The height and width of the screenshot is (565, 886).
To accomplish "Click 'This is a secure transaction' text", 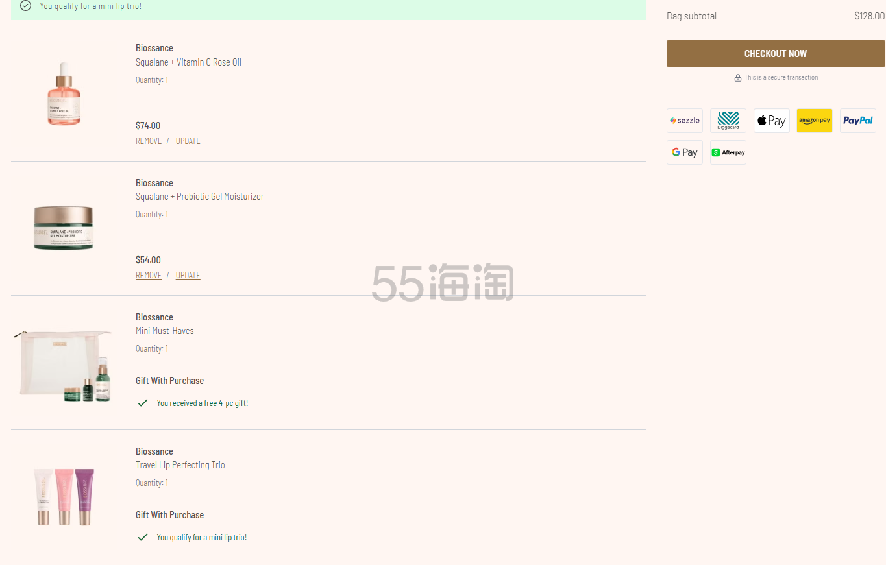I will click(x=781, y=77).
